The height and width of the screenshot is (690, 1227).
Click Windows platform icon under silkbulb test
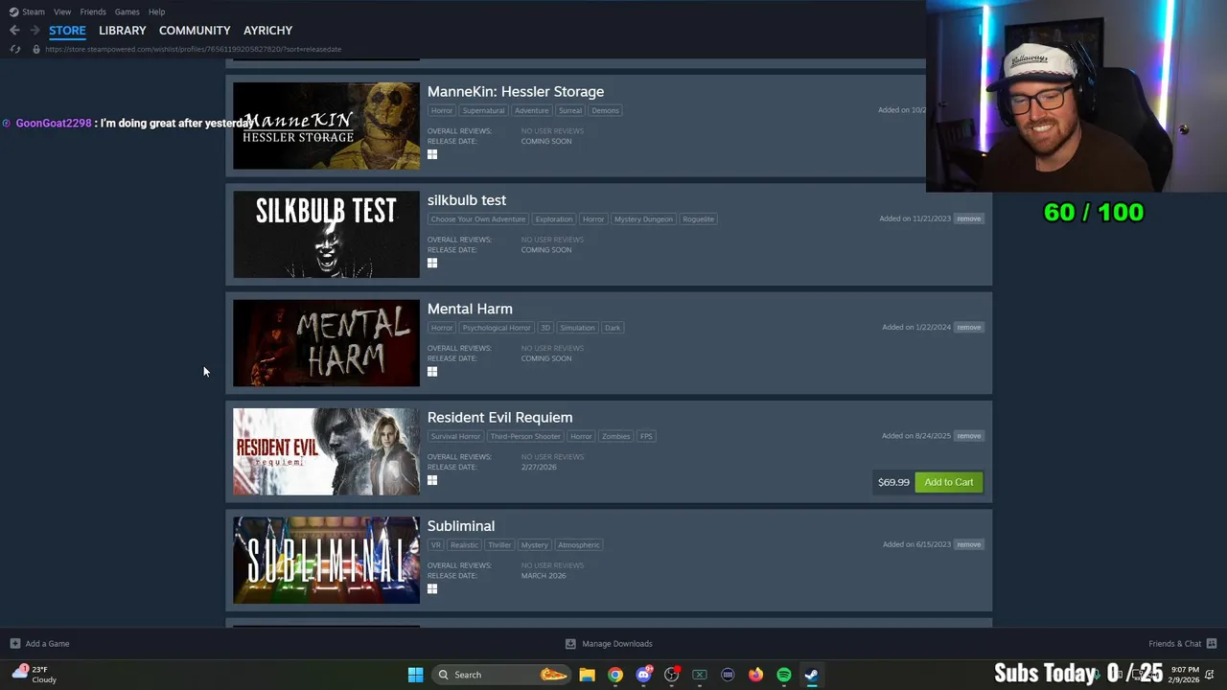point(432,263)
